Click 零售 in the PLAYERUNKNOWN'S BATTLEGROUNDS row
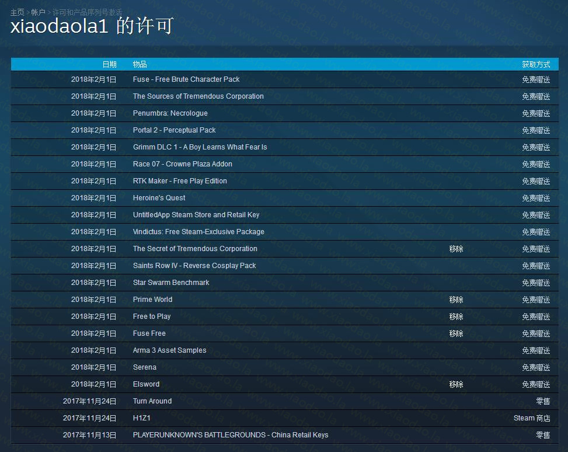 (x=543, y=435)
